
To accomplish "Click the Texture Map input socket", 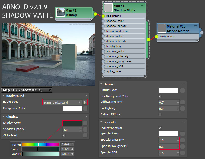I will [x=156, y=36].
